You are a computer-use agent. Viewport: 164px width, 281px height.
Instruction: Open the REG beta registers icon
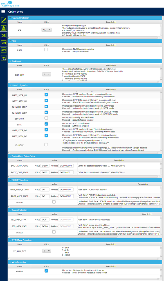coord(4,58)
